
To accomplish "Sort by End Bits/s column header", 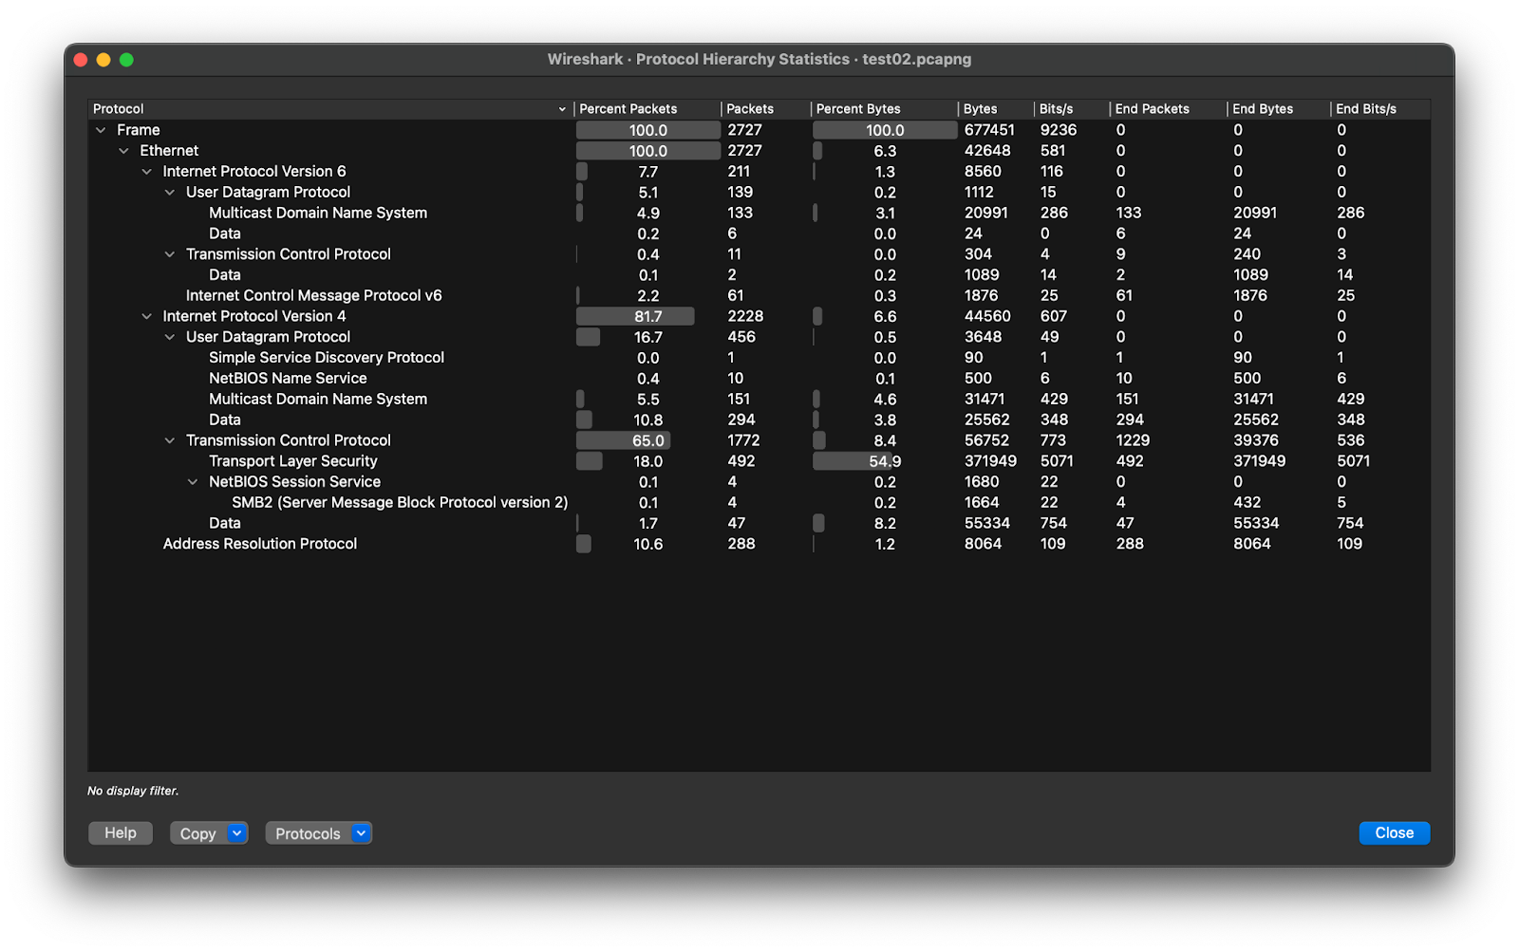I will (x=1365, y=109).
